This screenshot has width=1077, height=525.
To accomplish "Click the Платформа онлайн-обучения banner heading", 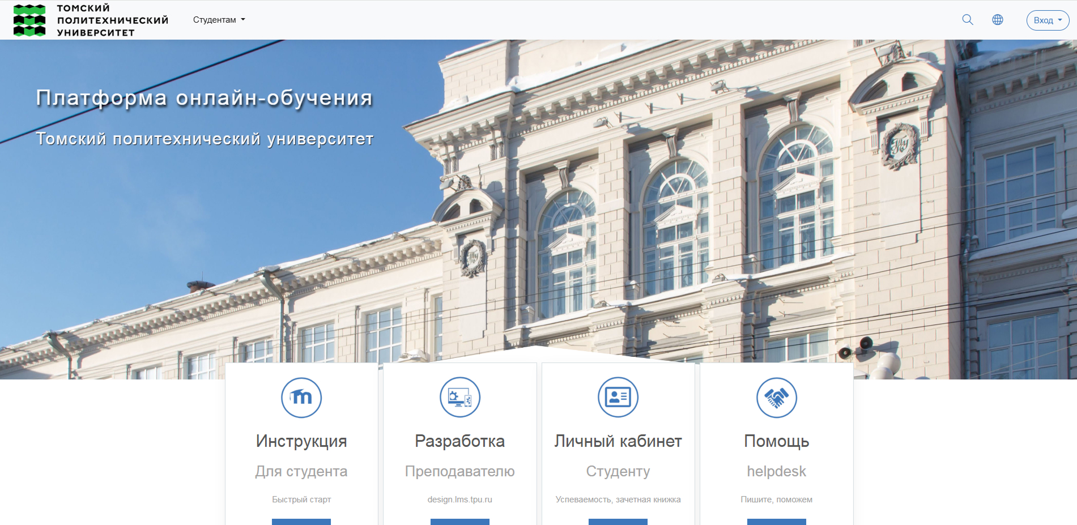I will [205, 98].
